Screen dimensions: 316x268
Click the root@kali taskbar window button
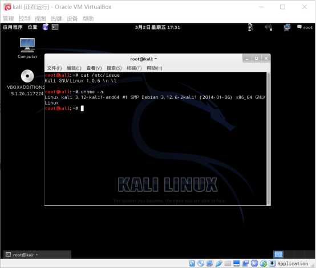tap(37, 255)
